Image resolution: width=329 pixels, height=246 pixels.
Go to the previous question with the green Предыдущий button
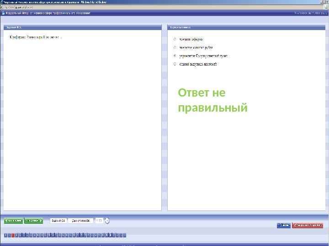pos(13,220)
